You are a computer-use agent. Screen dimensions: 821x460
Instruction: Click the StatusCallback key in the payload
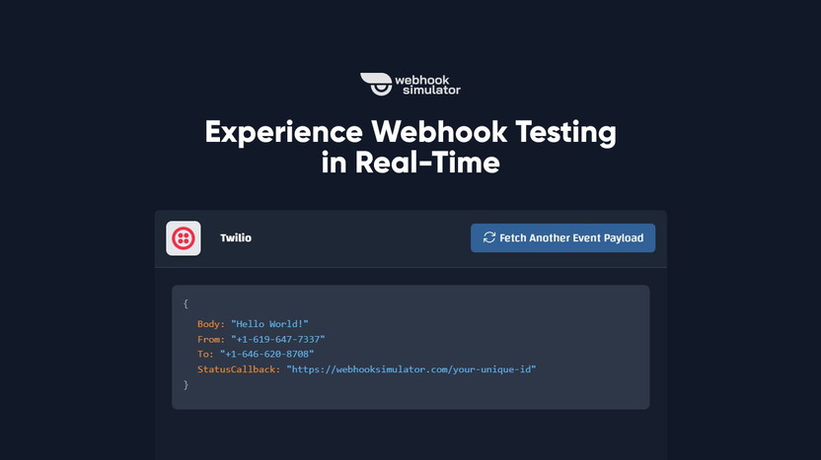pos(239,369)
